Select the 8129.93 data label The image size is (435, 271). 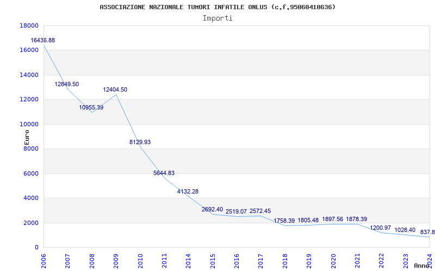point(140,142)
